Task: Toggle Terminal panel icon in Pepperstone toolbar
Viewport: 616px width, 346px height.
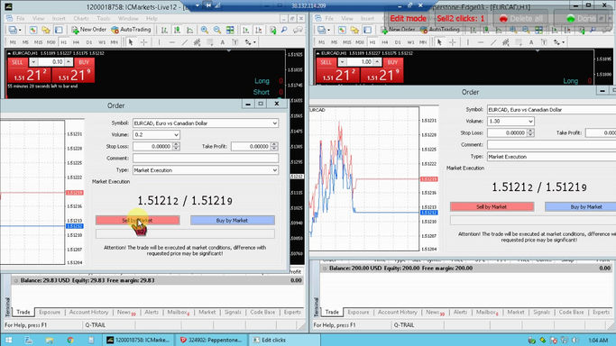Action: click(x=367, y=30)
